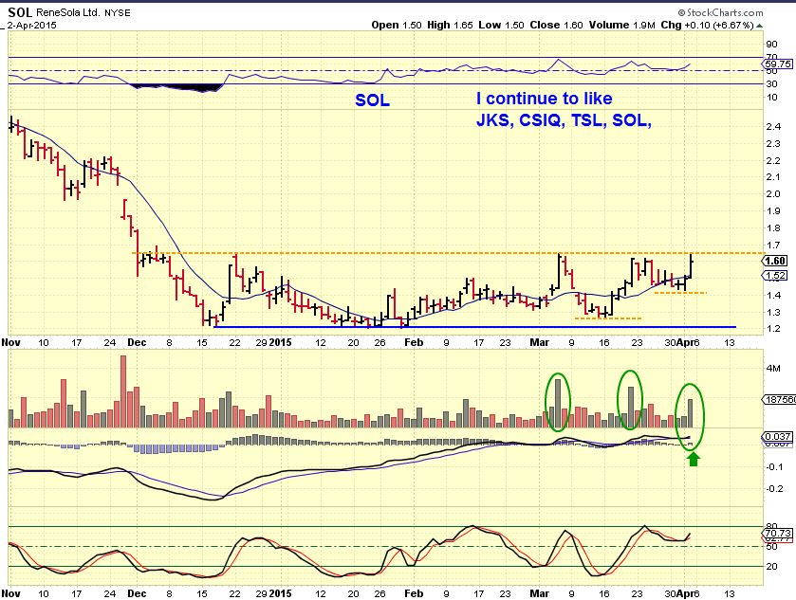Screen dimensions: 796x600
Task: Click the 1.2 price axis label
Action: 773,328
